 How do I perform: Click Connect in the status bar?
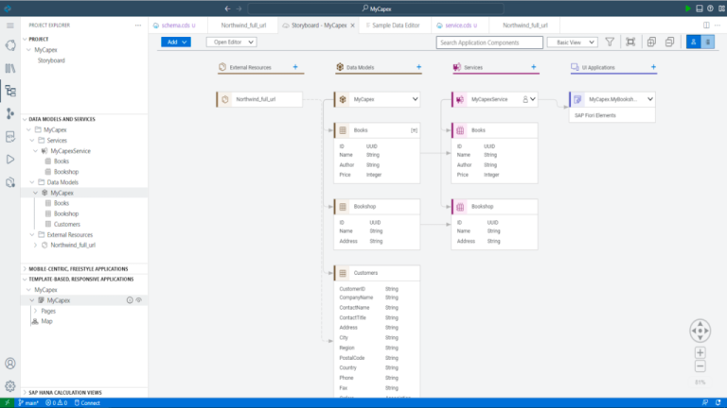tap(90, 402)
